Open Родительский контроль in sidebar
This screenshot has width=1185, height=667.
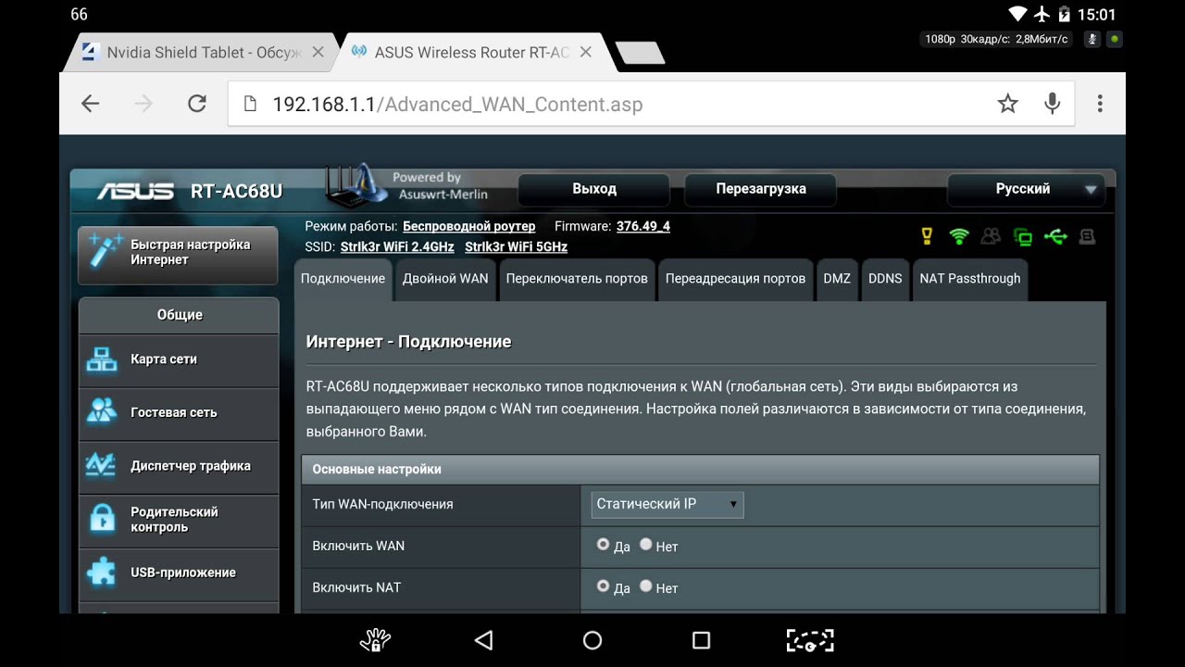[x=179, y=519]
